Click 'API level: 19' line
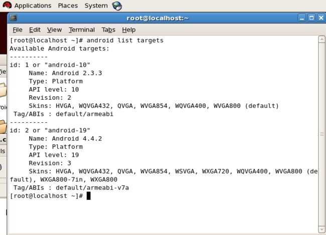The width and height of the screenshot is (326, 235). click(x=54, y=155)
